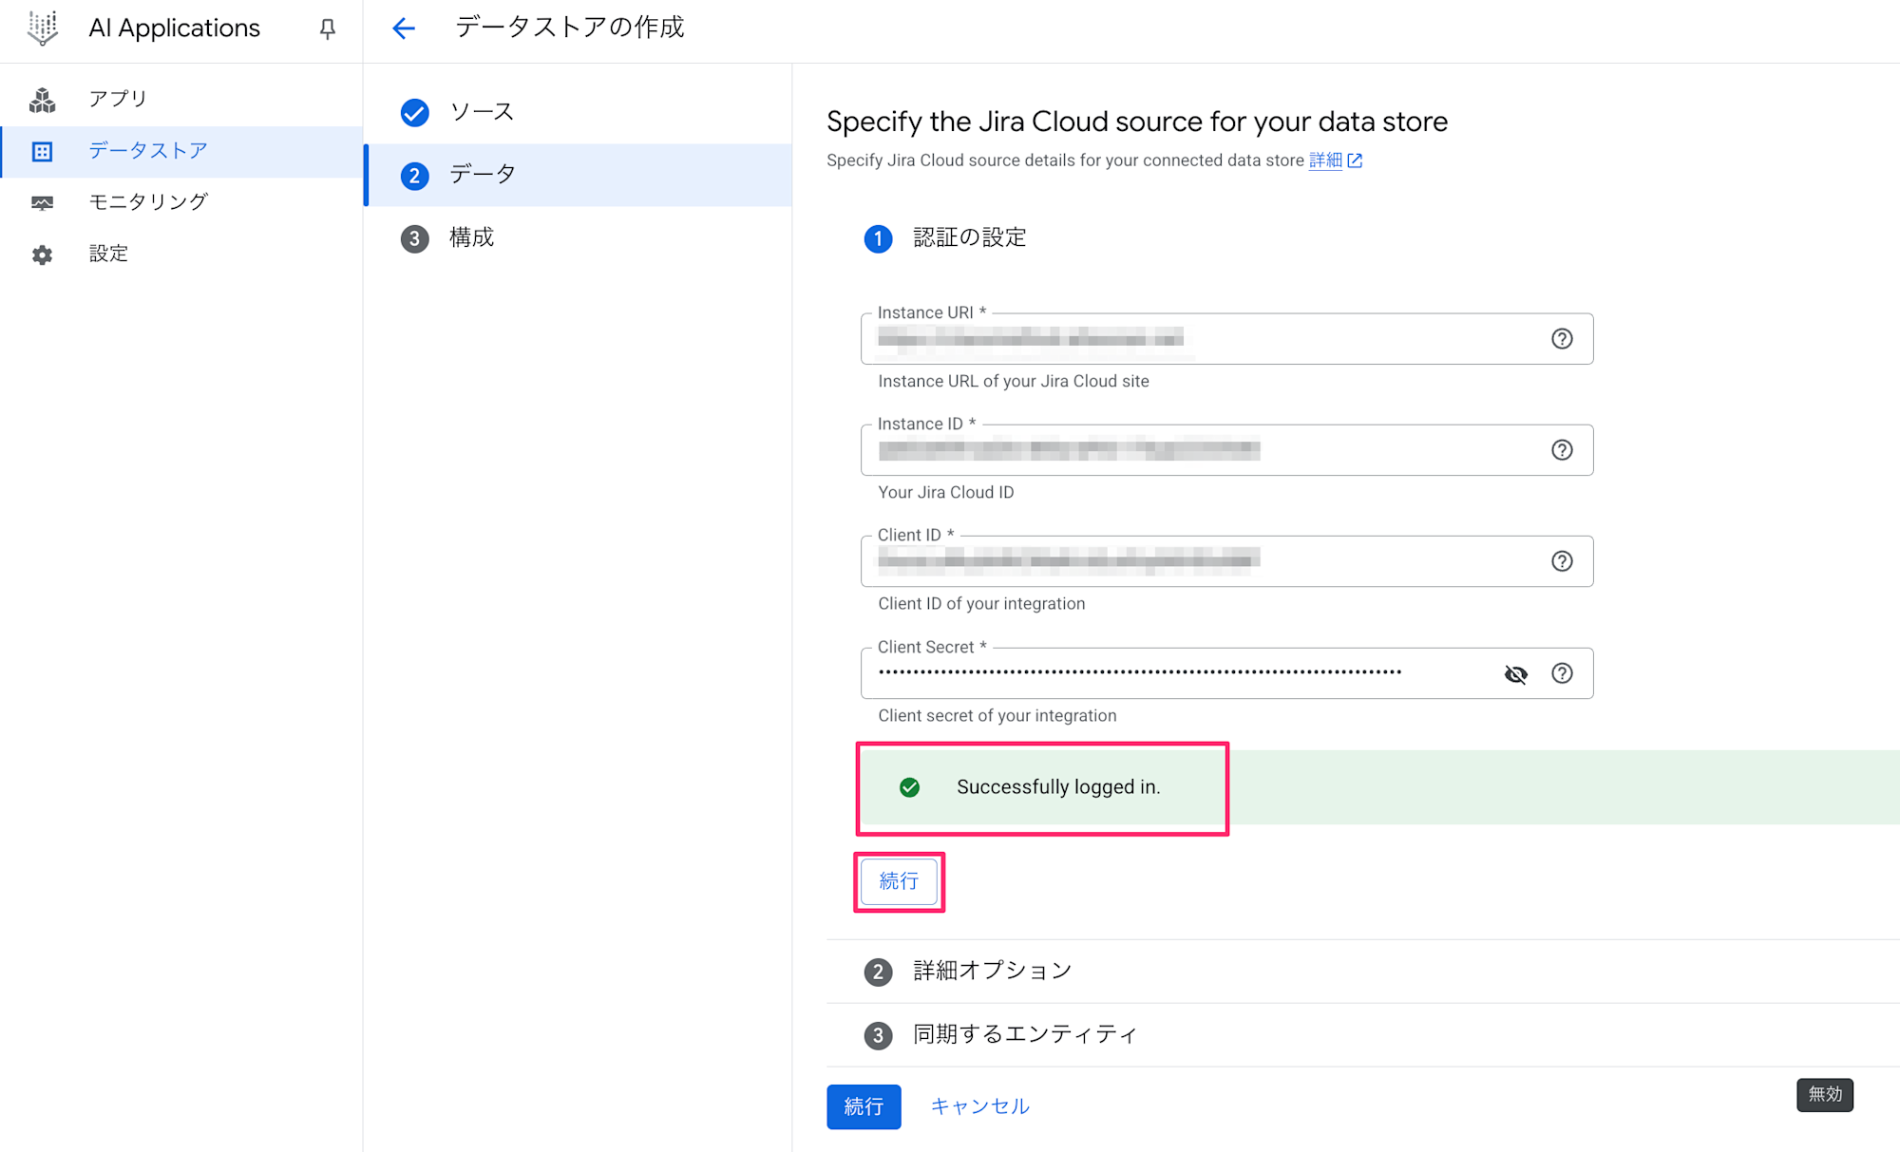Open モニタリング in the sidebar menu

[181, 202]
